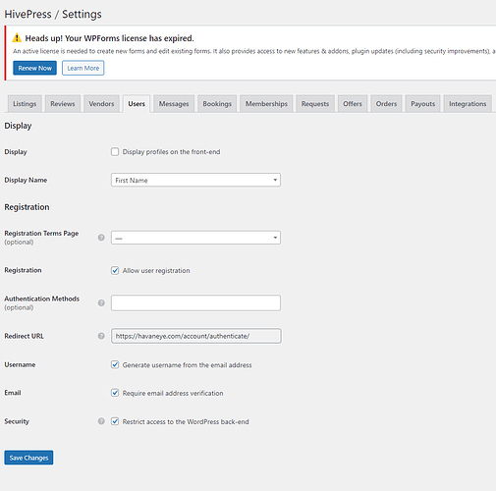Switch to the Payouts tab

[x=423, y=104]
